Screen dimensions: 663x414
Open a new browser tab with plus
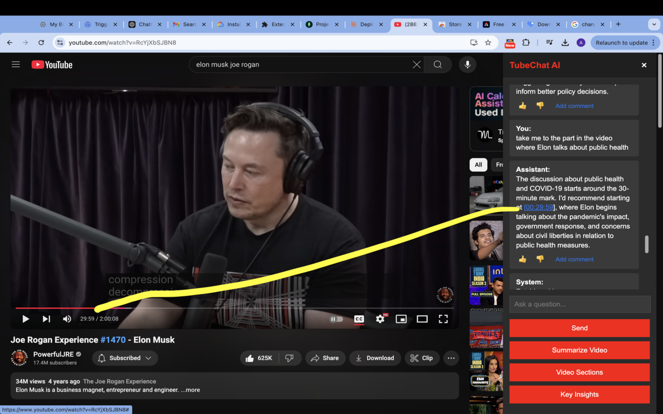[618, 24]
